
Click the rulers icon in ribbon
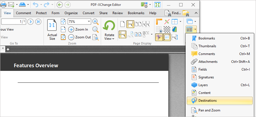(159, 21)
